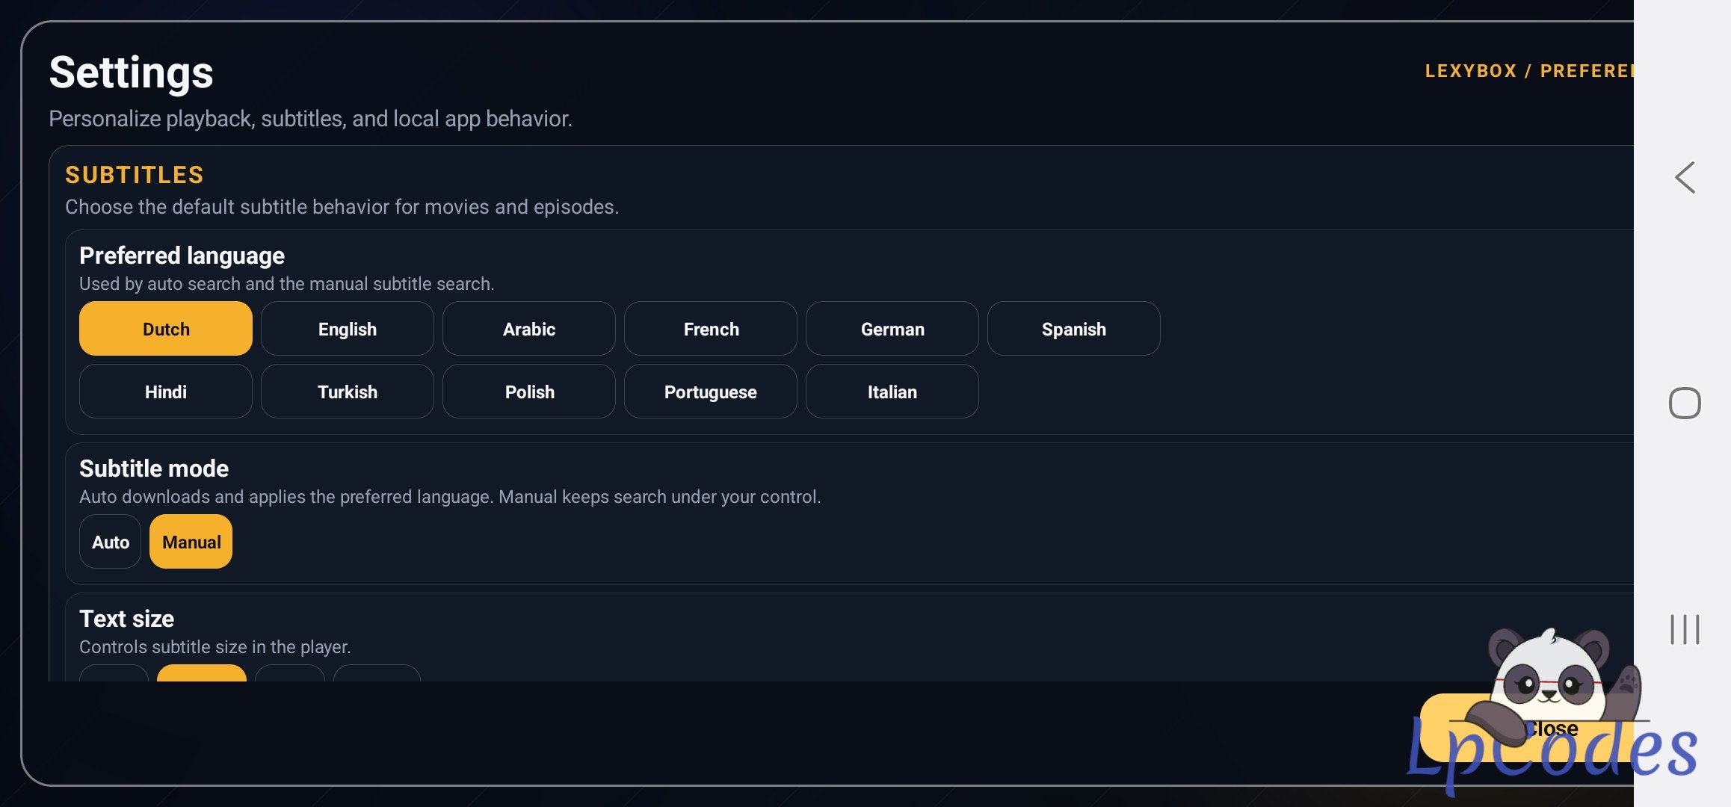Choose French subtitle language
Screen dimensions: 1731x807
(x=711, y=329)
